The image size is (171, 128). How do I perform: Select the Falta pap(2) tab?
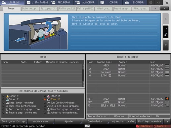(x=67, y=9)
